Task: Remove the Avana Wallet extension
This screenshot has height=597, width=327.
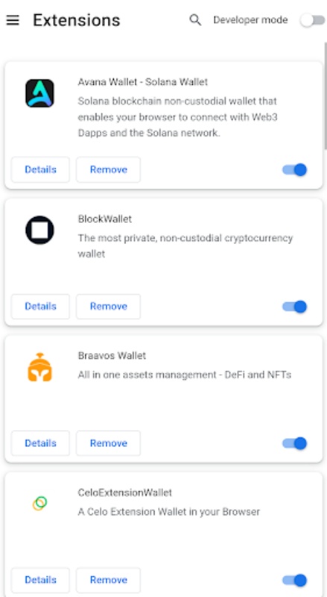Action: tap(108, 169)
